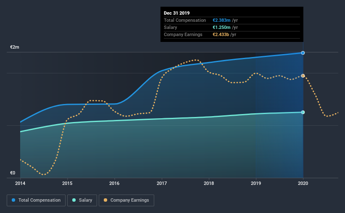Viewport: 345px width, 213px height.
Task: Select the Salary data point at 2020
Action: click(303, 112)
